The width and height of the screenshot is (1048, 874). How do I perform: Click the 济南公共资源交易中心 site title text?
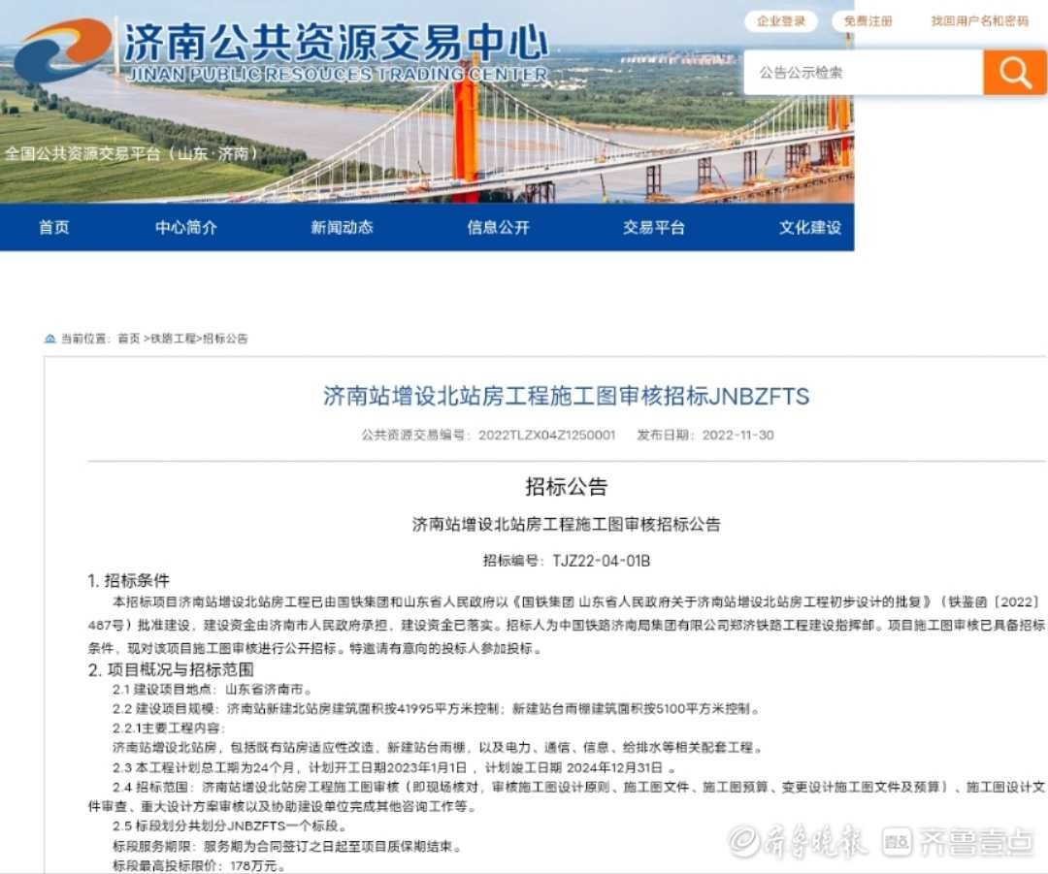[335, 43]
